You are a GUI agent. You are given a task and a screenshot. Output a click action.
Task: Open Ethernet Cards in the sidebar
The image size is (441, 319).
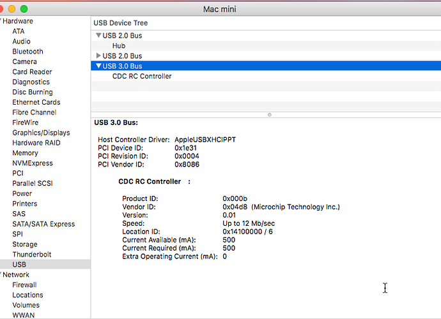tap(36, 102)
